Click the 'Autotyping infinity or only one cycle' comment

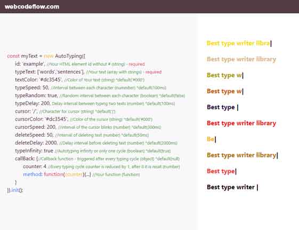112,151
